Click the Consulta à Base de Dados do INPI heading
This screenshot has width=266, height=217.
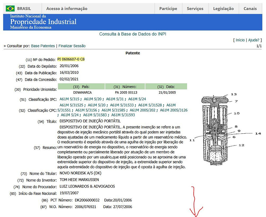point(133,34)
